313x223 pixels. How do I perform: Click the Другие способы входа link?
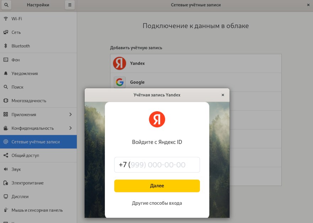157,203
